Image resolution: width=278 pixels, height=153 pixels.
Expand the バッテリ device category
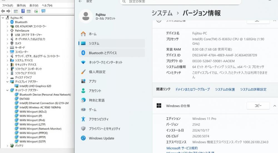[8, 146]
